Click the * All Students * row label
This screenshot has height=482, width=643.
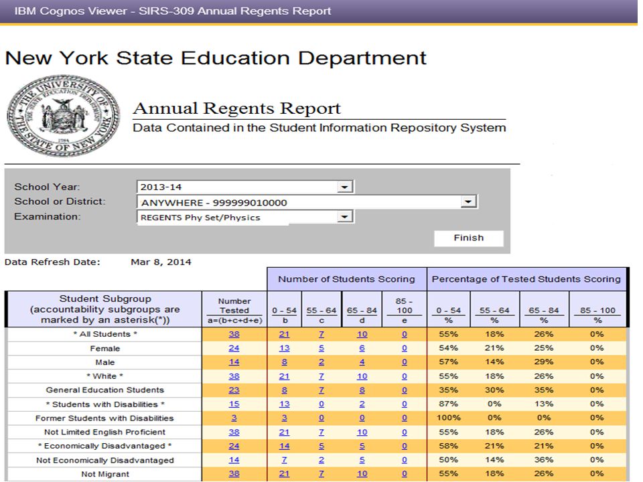coord(105,334)
